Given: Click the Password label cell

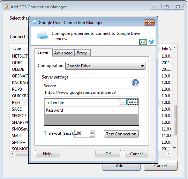Looking at the screenshot, I should pos(64,110).
